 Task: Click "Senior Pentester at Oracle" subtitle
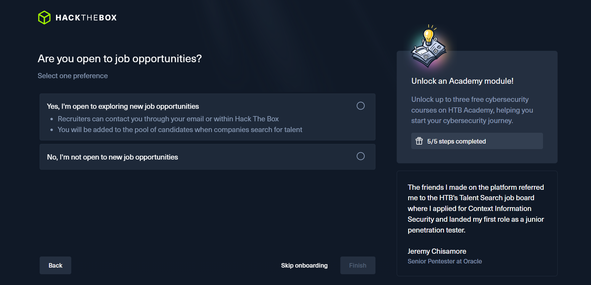click(x=445, y=261)
